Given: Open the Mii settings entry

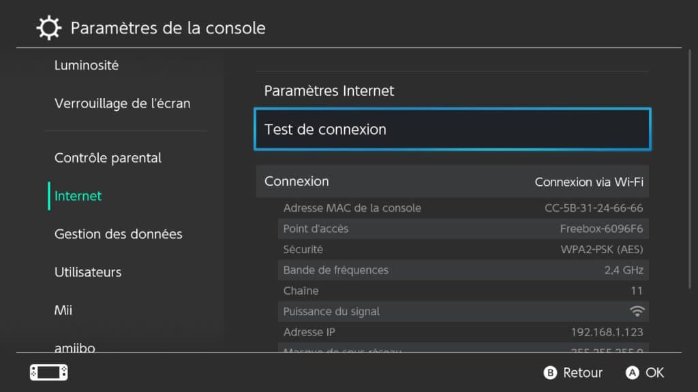Looking at the screenshot, I should coord(63,310).
